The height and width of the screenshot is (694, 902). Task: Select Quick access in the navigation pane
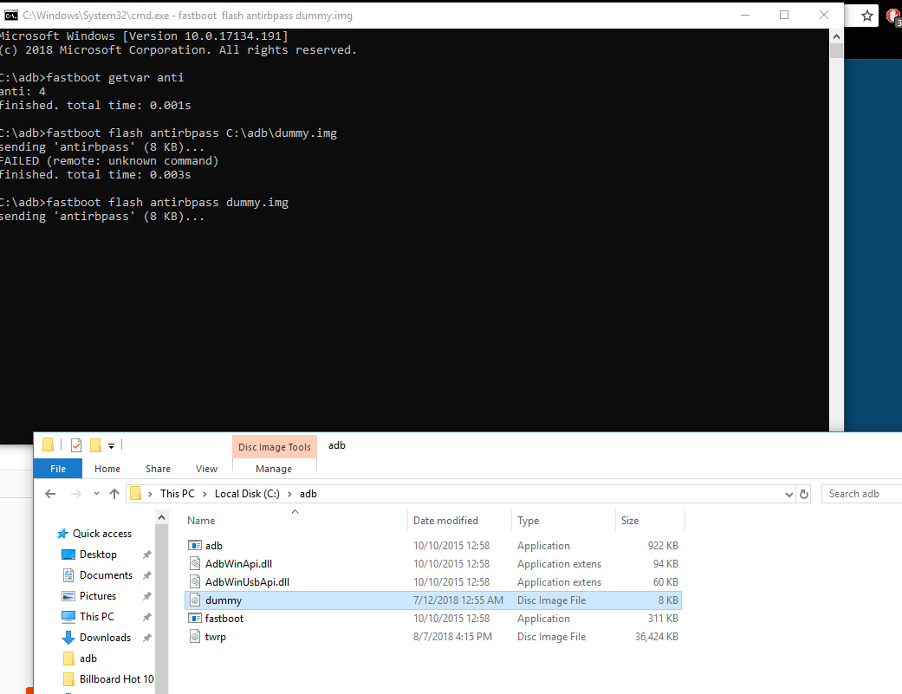click(x=102, y=534)
